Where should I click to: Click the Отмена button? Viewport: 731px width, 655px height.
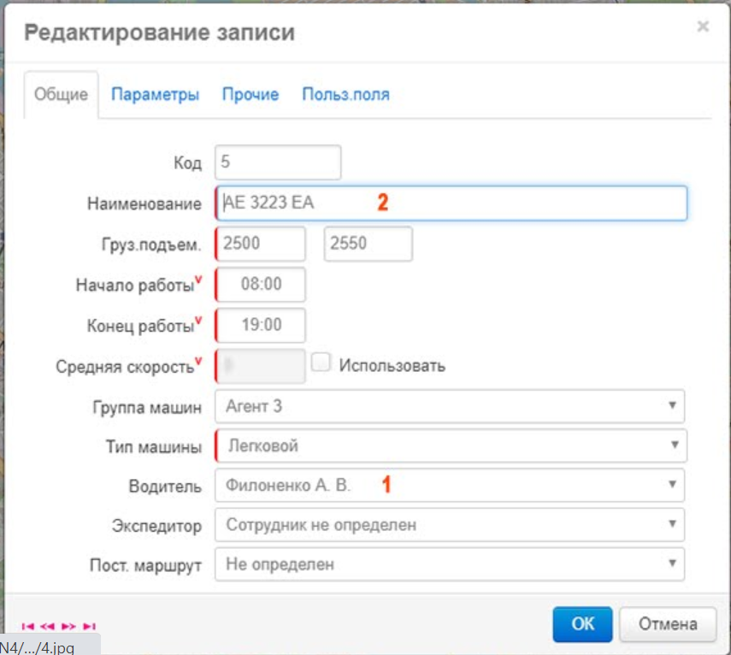click(x=668, y=624)
